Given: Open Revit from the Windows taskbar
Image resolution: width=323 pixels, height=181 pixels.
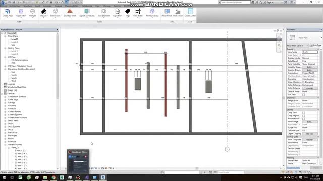Looking at the screenshot, I should [x=103, y=177].
